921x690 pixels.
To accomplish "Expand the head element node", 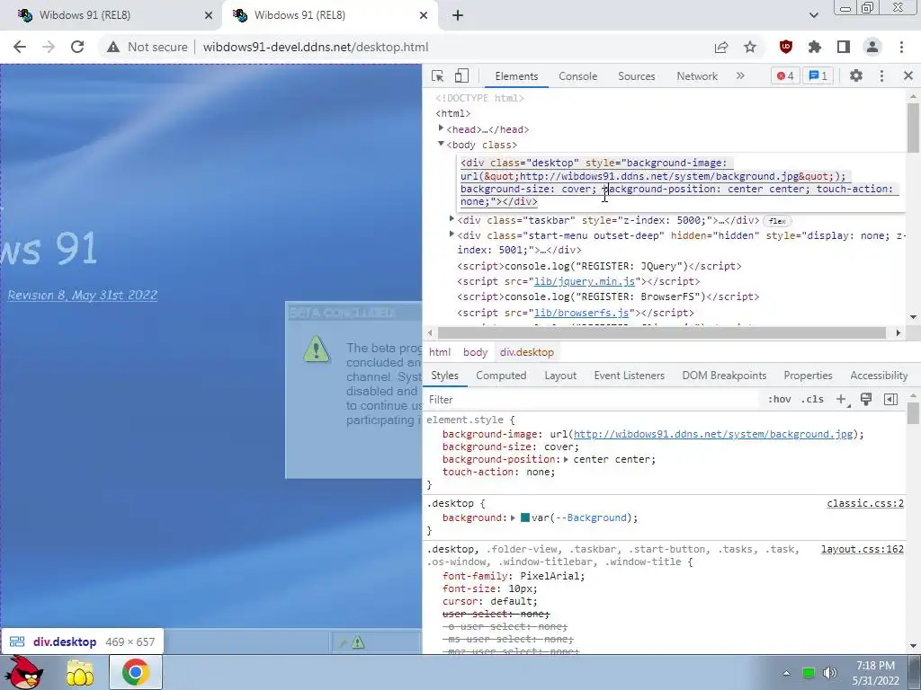I will (x=441, y=128).
